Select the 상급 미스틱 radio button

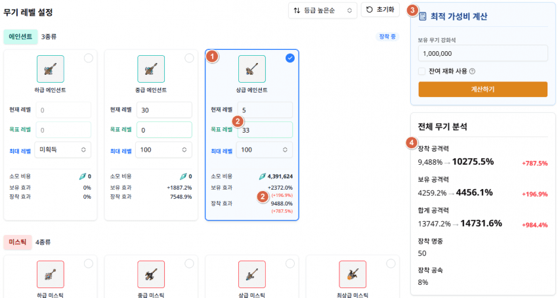click(x=290, y=263)
